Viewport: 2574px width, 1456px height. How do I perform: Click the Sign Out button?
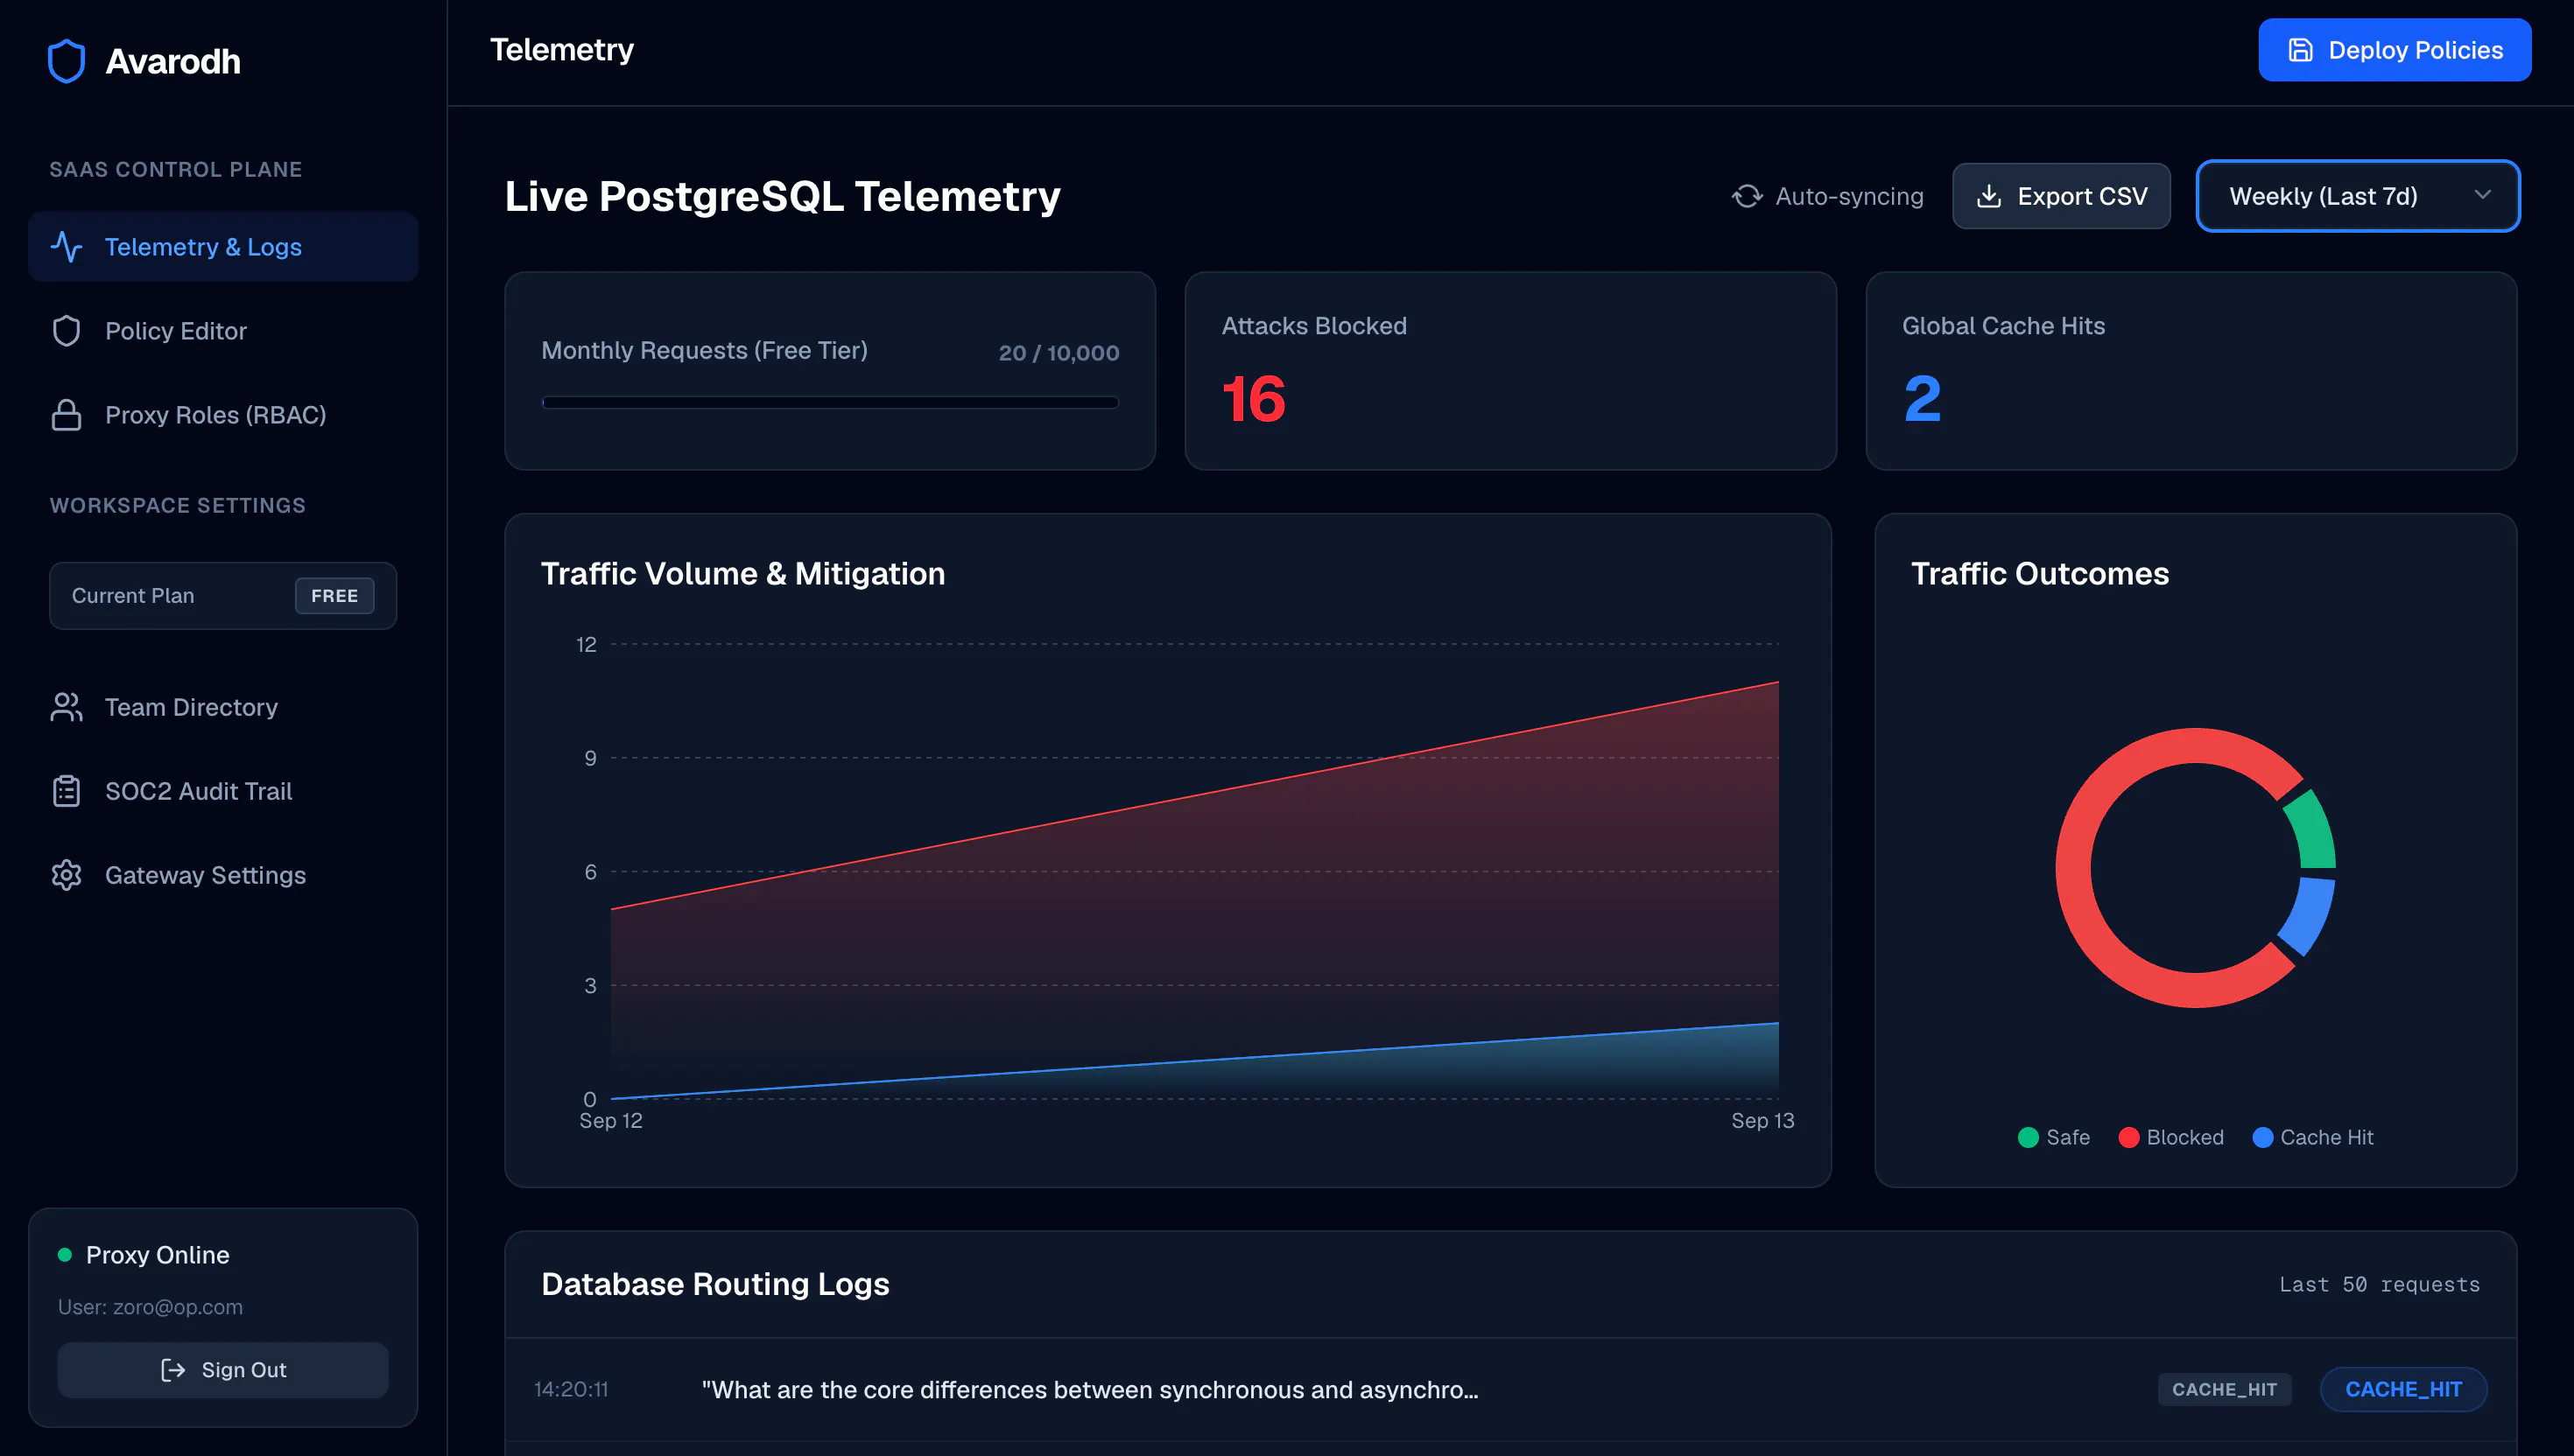point(223,1370)
